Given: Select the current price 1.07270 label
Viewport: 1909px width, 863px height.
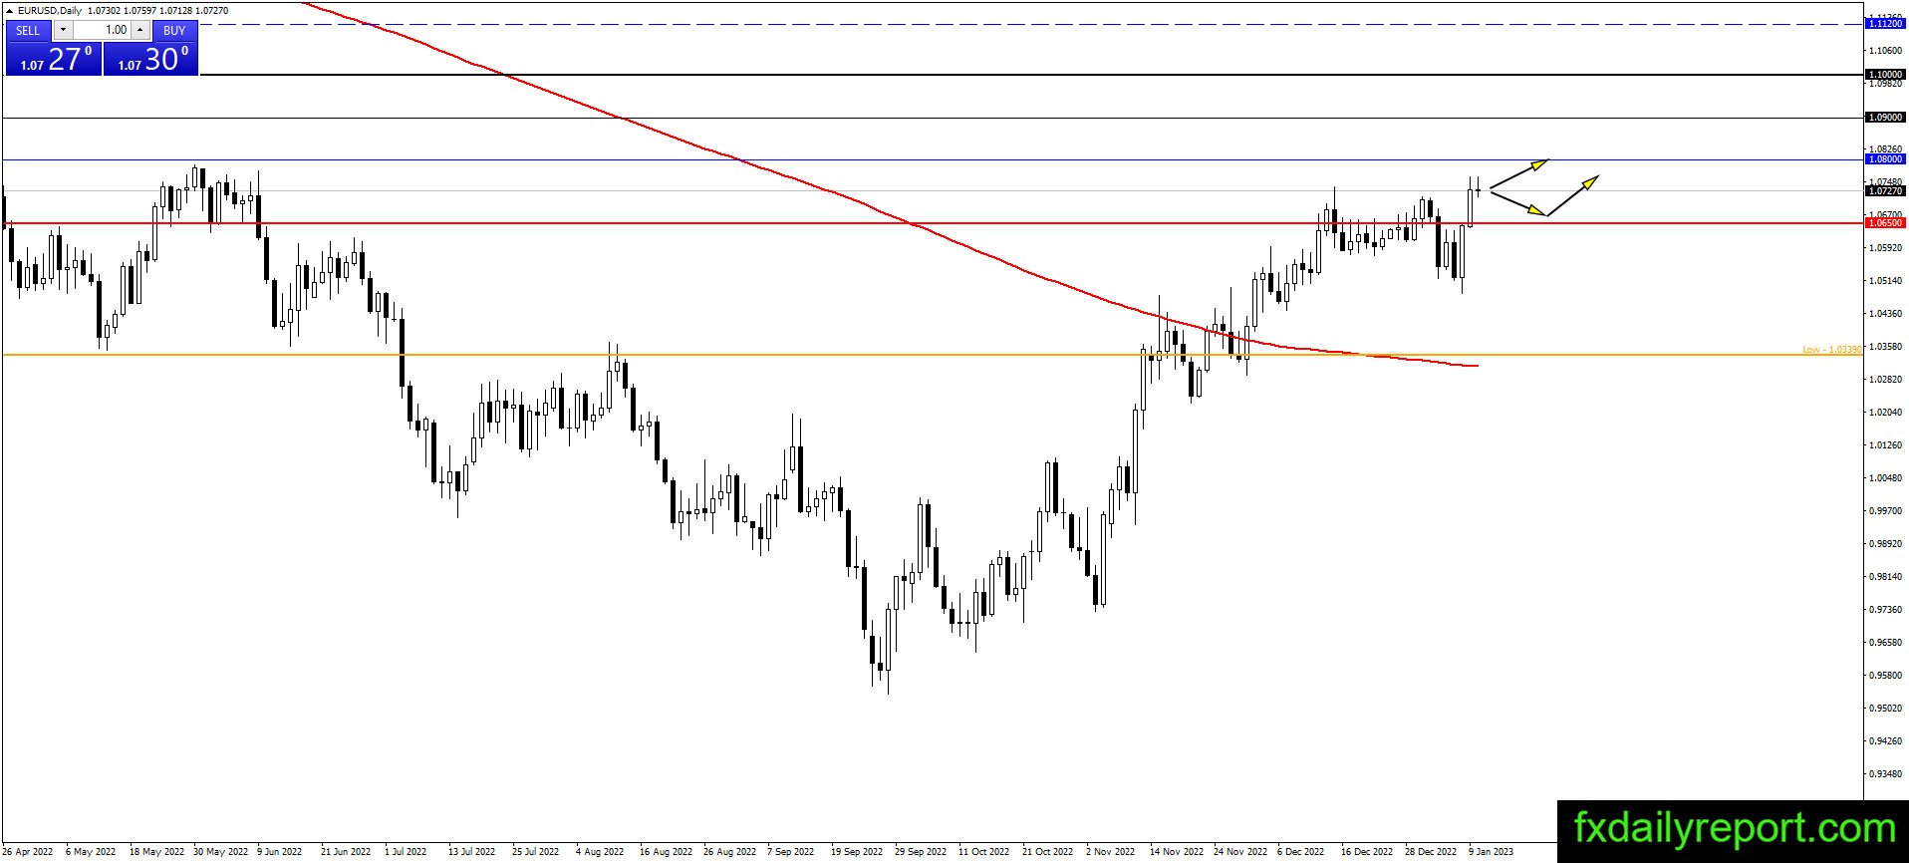Looking at the screenshot, I should pyautogui.click(x=1885, y=190).
